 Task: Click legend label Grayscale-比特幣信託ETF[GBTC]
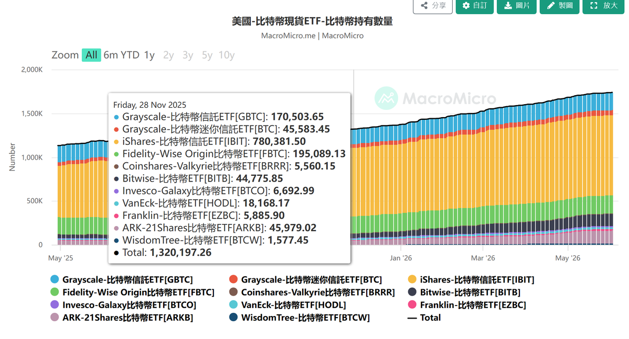[127, 280]
